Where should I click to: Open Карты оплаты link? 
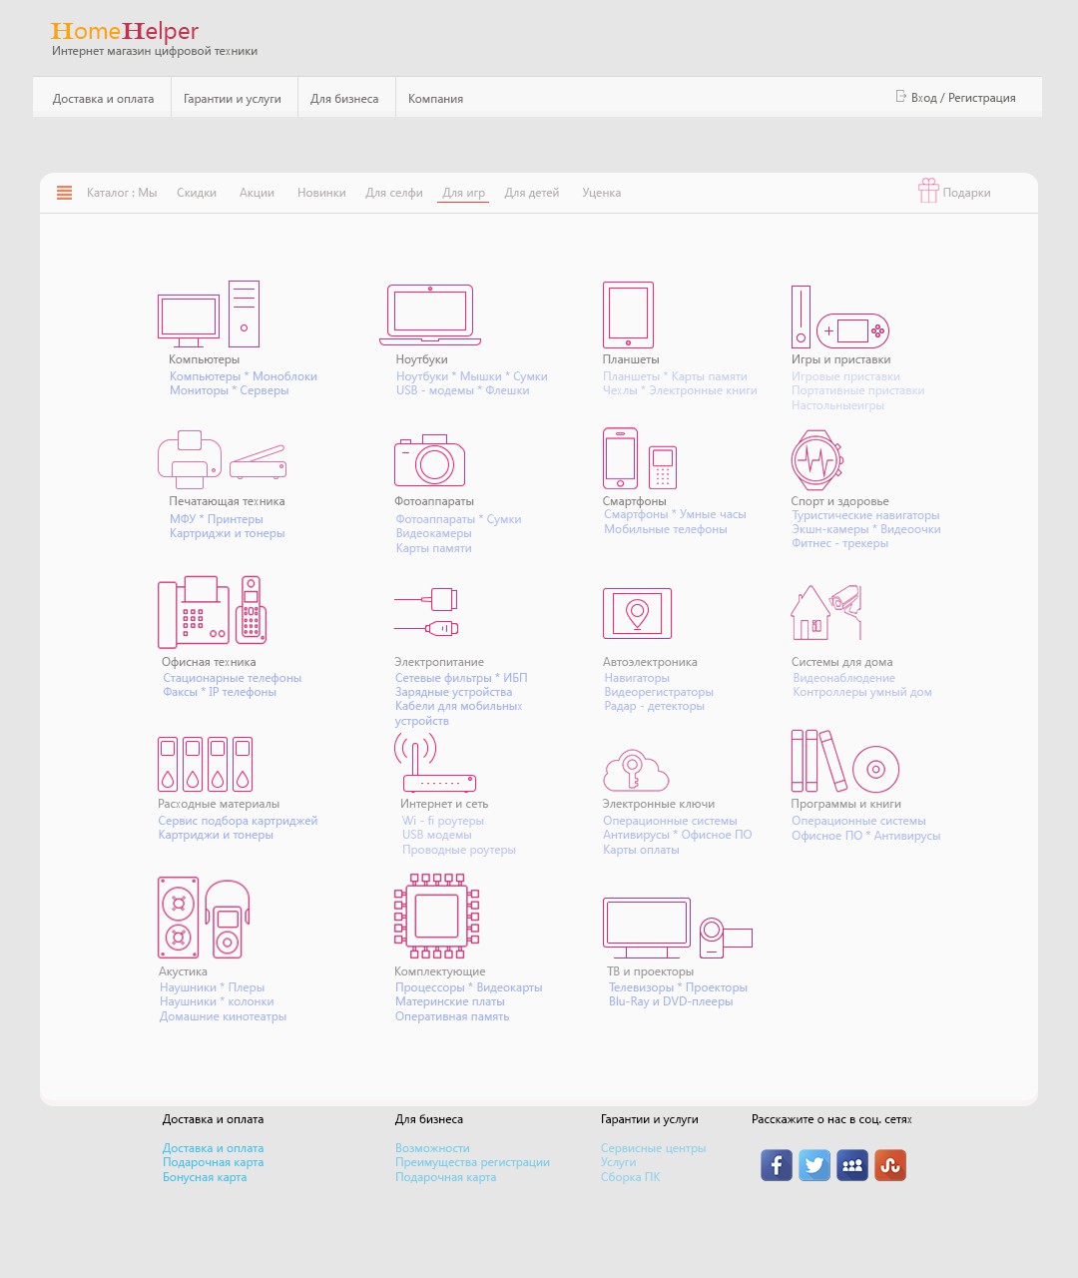point(641,850)
